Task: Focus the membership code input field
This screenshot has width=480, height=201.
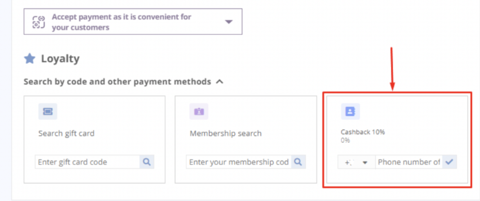Action: click(239, 162)
